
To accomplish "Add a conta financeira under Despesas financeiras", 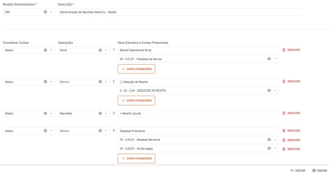I will (136, 158).
